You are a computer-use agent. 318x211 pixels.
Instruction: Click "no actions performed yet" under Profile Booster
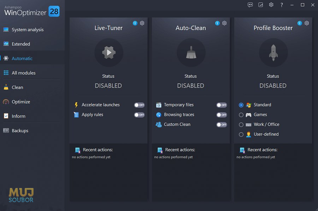256,157
